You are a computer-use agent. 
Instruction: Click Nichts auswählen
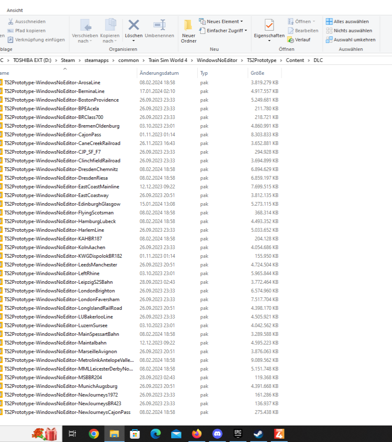[x=349, y=31]
